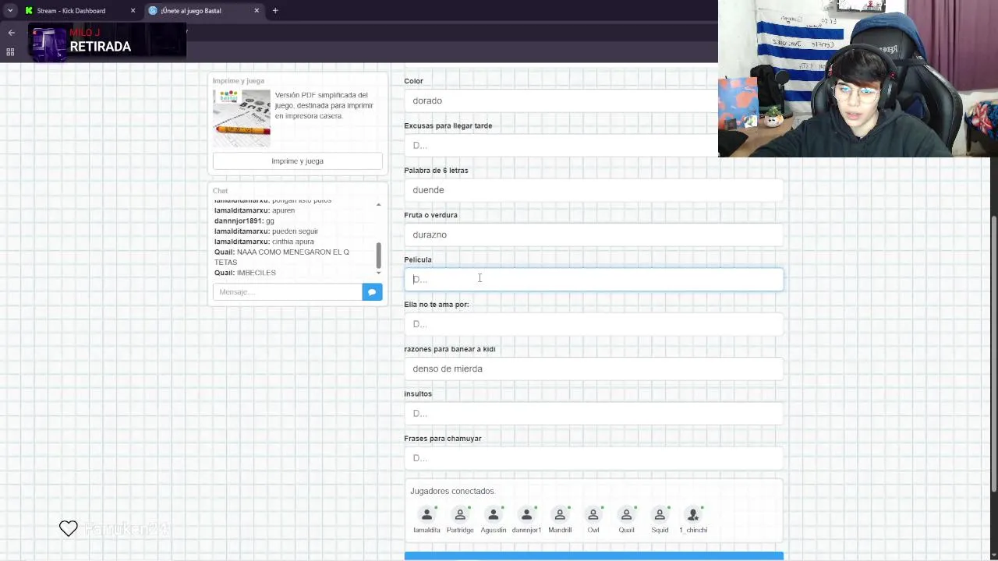Open the tab search dropdown arrow
The height and width of the screenshot is (561, 998).
10,10
